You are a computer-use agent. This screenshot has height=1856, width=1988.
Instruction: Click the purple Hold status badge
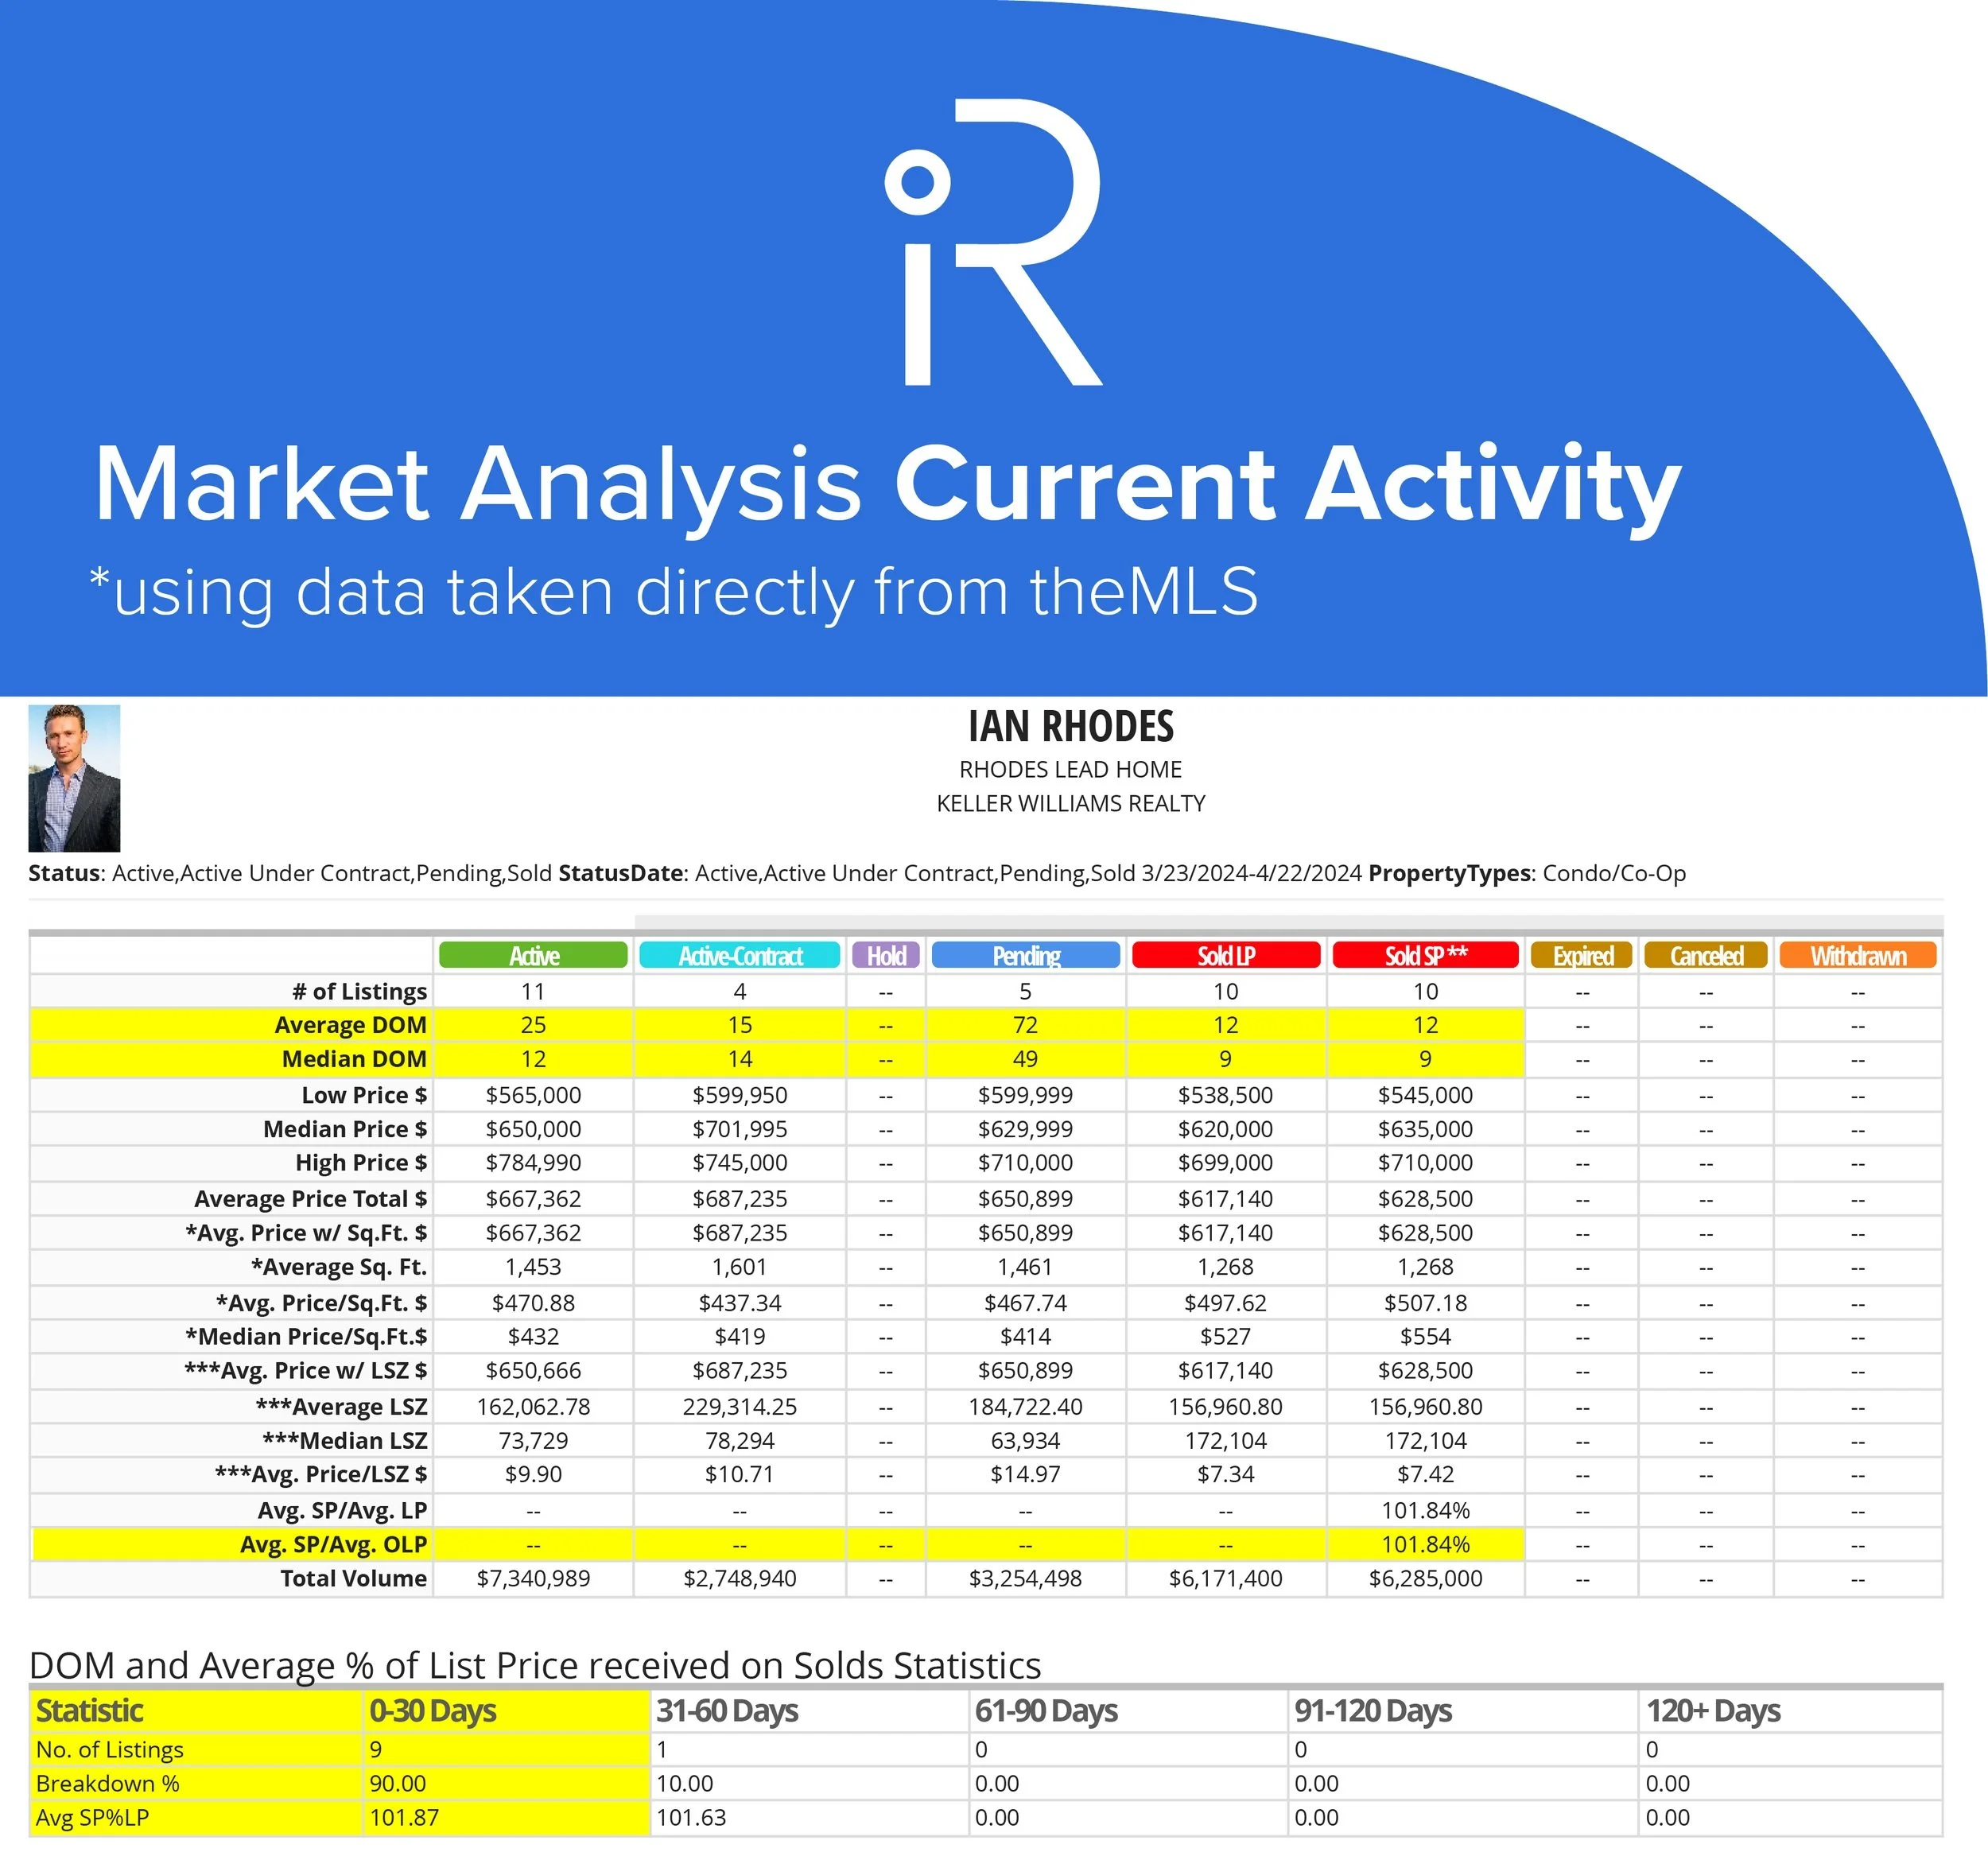[x=885, y=955]
